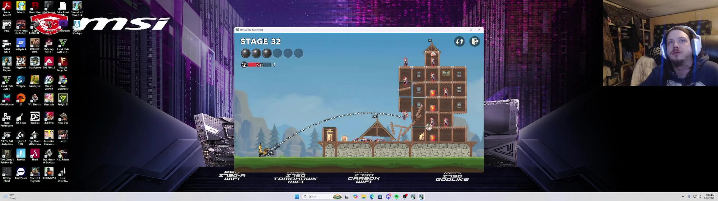Launch HOT WHEELS UNLEASHED shortcut
Image resolution: width=718 pixels, height=201 pixels.
(21, 27)
